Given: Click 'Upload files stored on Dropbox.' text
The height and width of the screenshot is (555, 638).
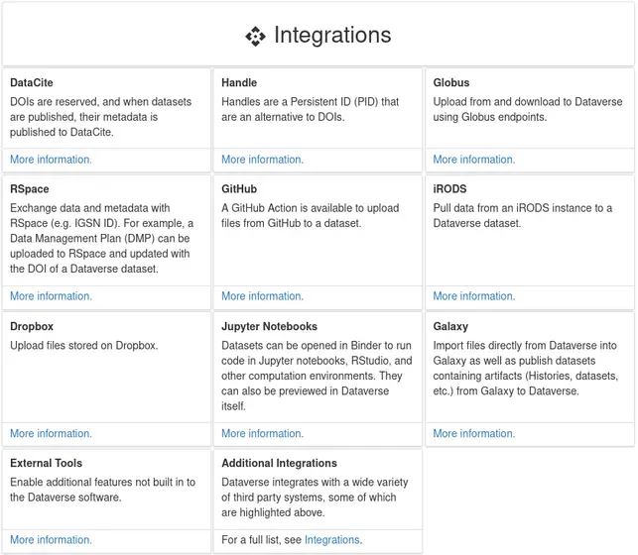Looking at the screenshot, I should tap(83, 345).
